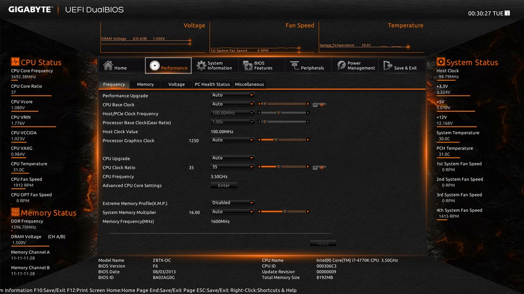
Task: Increase Processor Graphics Clock with right arrow
Action: pos(308,140)
